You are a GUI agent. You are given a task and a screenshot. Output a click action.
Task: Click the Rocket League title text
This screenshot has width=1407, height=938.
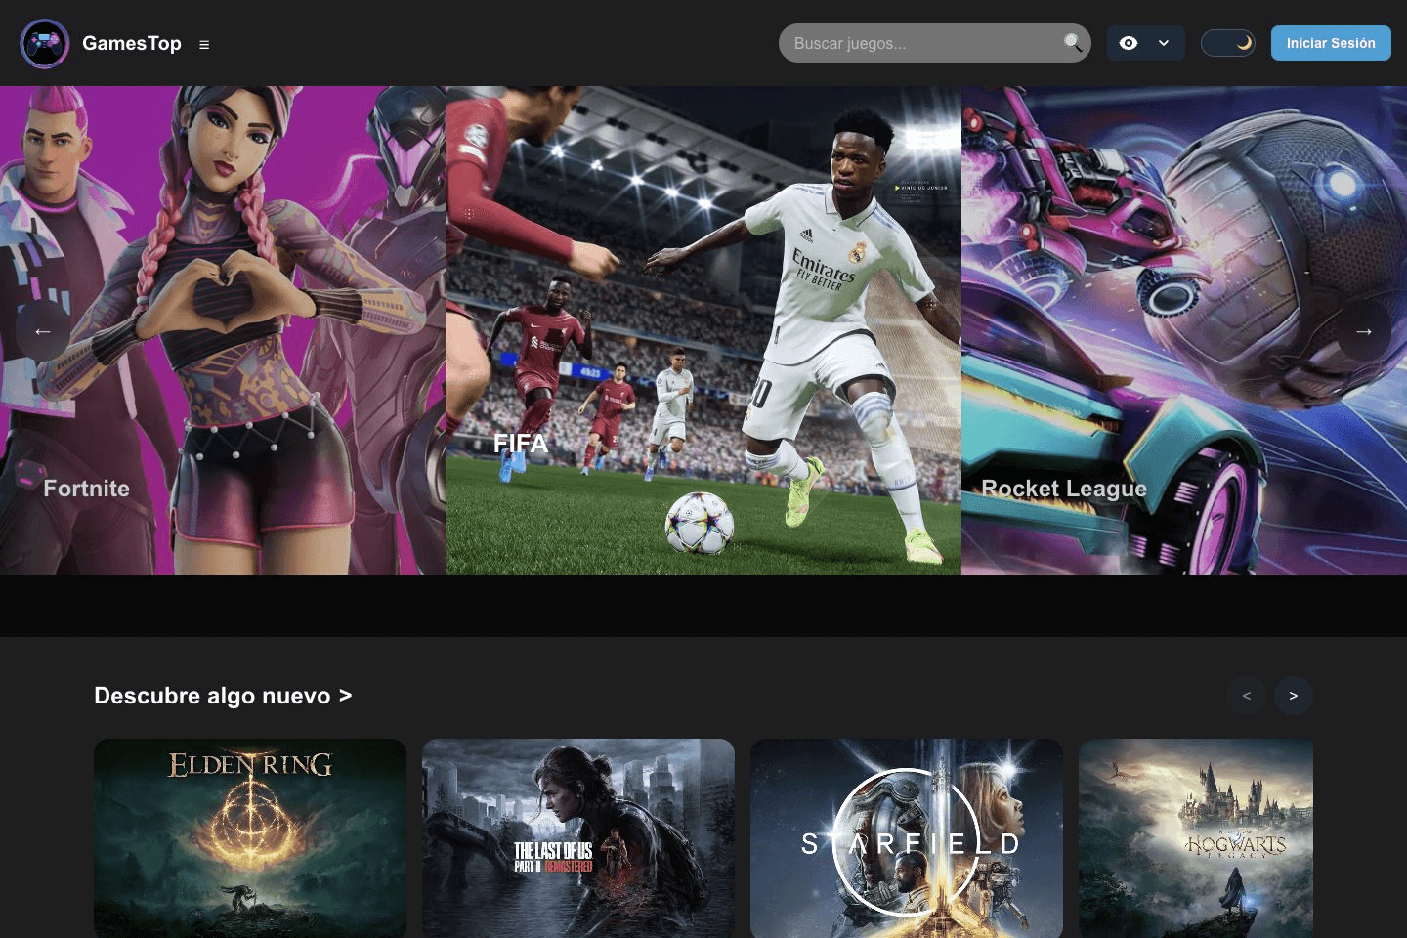pyautogui.click(x=1064, y=489)
